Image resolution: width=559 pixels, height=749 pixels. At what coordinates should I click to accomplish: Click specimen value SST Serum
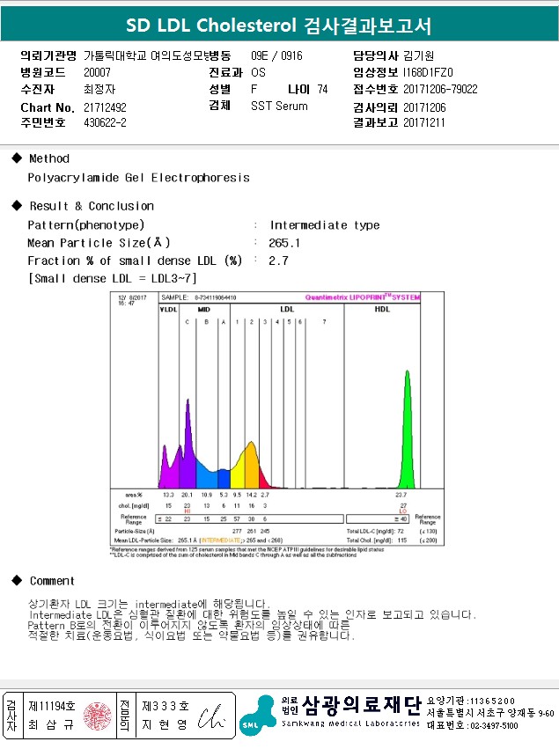coord(279,106)
